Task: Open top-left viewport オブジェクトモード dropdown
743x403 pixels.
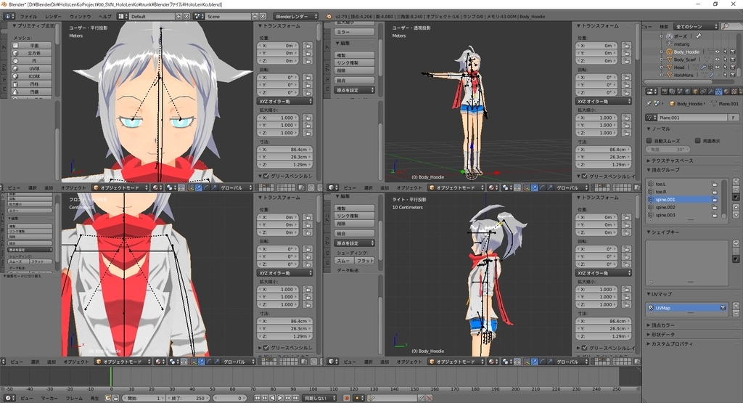Action: coord(120,188)
